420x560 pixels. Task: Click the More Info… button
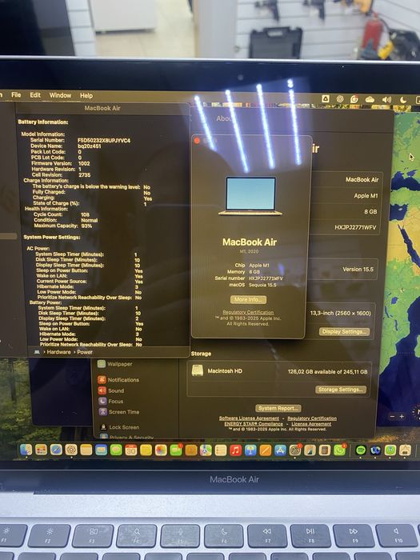[248, 299]
